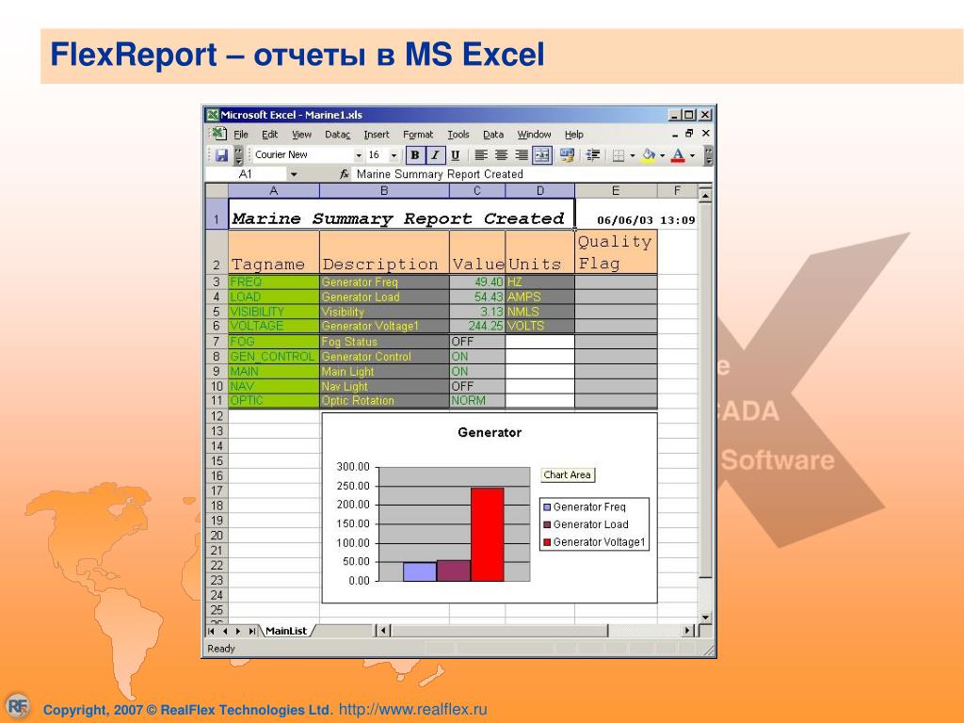This screenshot has height=723, width=964.
Task: Open the realflex.ru link in footer
Action: [x=413, y=710]
